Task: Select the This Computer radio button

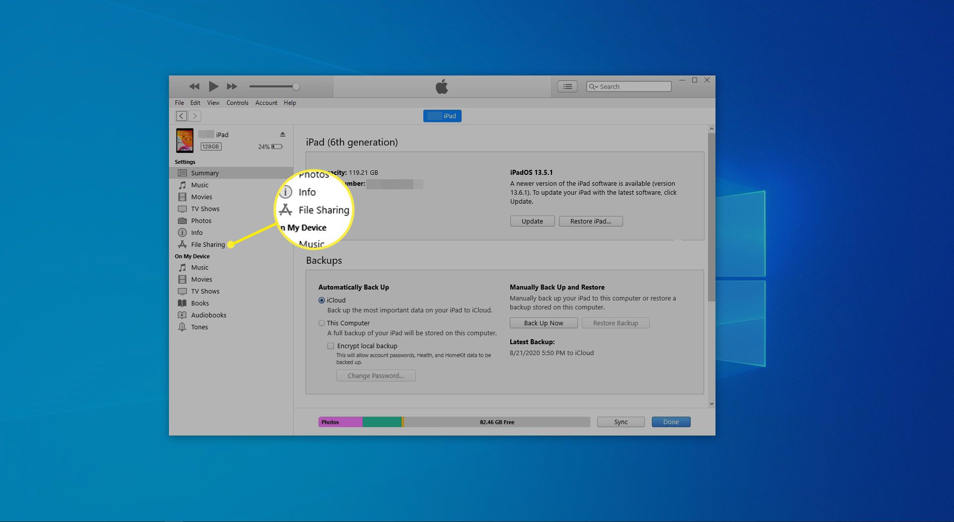Action: pyautogui.click(x=321, y=323)
